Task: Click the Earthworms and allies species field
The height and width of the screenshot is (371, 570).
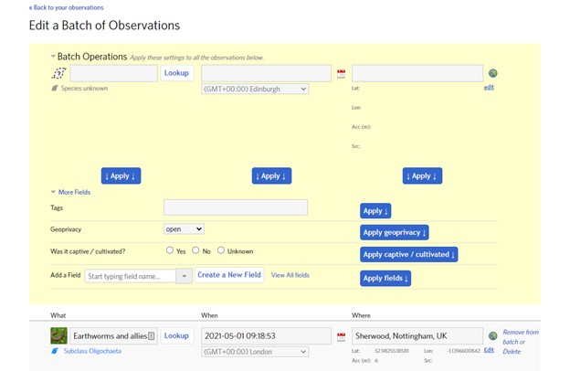Action: (x=114, y=335)
